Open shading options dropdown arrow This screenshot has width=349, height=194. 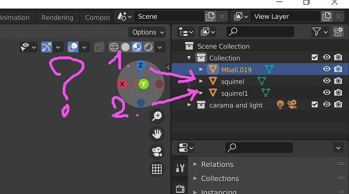pos(160,47)
